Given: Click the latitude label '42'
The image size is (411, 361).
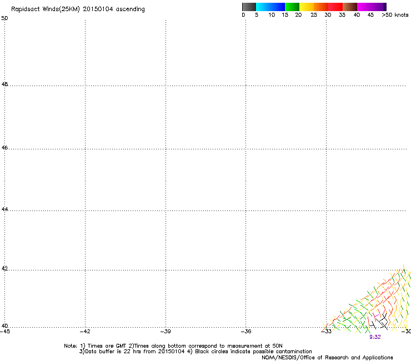Looking at the screenshot, I should coord(4,268).
